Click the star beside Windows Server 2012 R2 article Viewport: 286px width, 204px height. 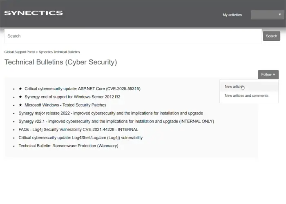coord(20,97)
